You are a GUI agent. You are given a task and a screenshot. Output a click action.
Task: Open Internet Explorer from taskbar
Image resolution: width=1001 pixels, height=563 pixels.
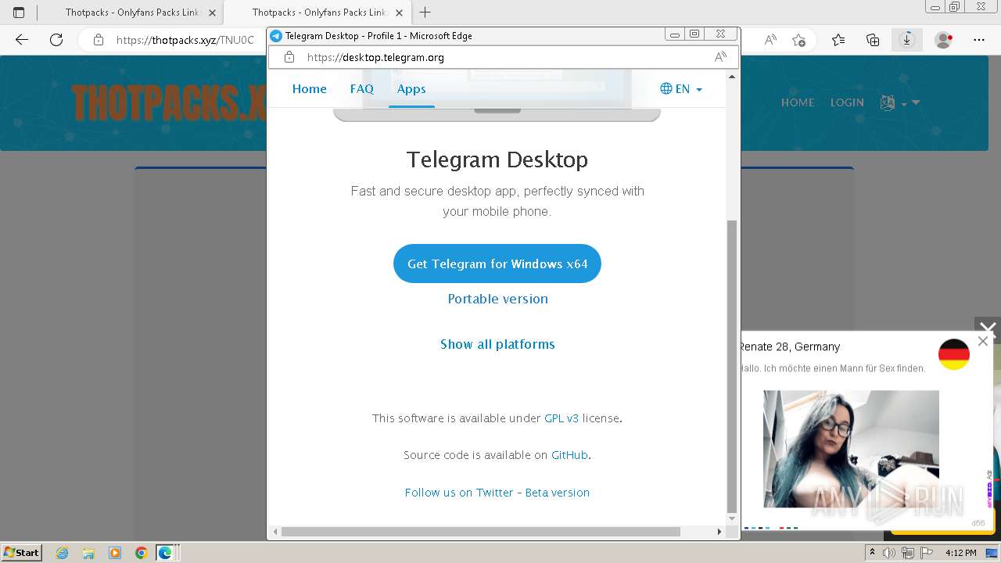click(63, 553)
